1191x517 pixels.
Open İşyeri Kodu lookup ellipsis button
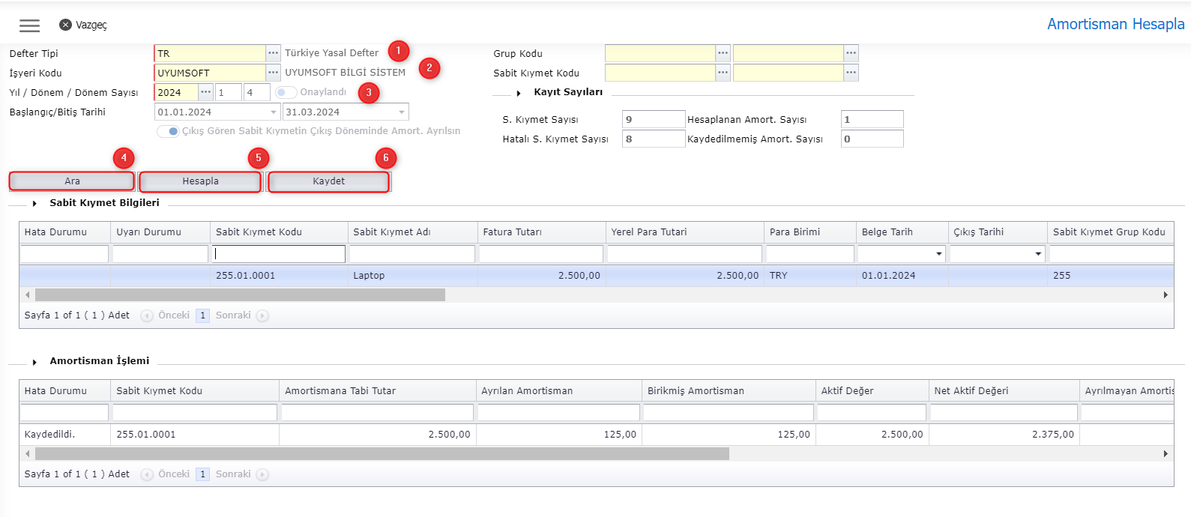[x=273, y=73]
